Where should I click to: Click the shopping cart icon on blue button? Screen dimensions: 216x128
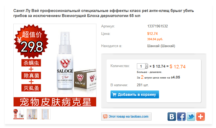click(x=114, y=94)
